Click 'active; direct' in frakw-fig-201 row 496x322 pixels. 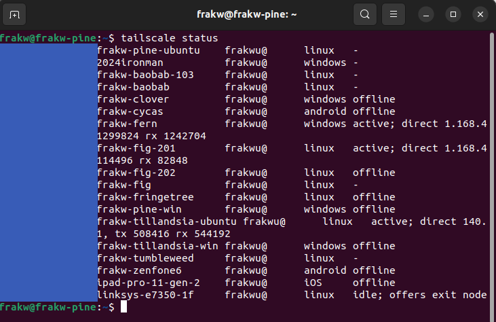pyautogui.click(x=396, y=148)
